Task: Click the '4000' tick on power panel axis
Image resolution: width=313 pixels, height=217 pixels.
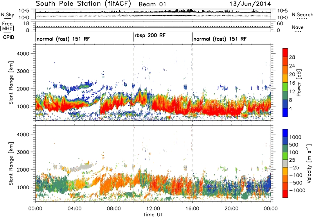Action: tap(23, 54)
